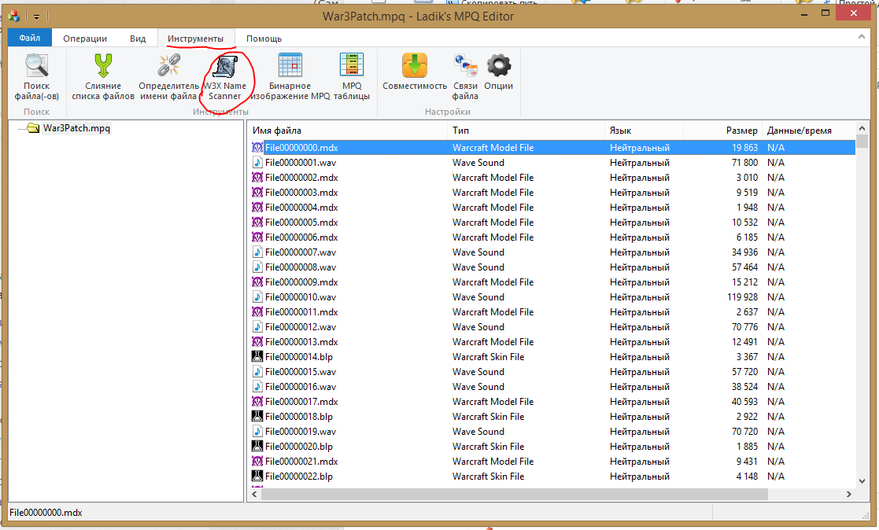Click the mdx icon of File00000000.mdx

pyautogui.click(x=257, y=147)
